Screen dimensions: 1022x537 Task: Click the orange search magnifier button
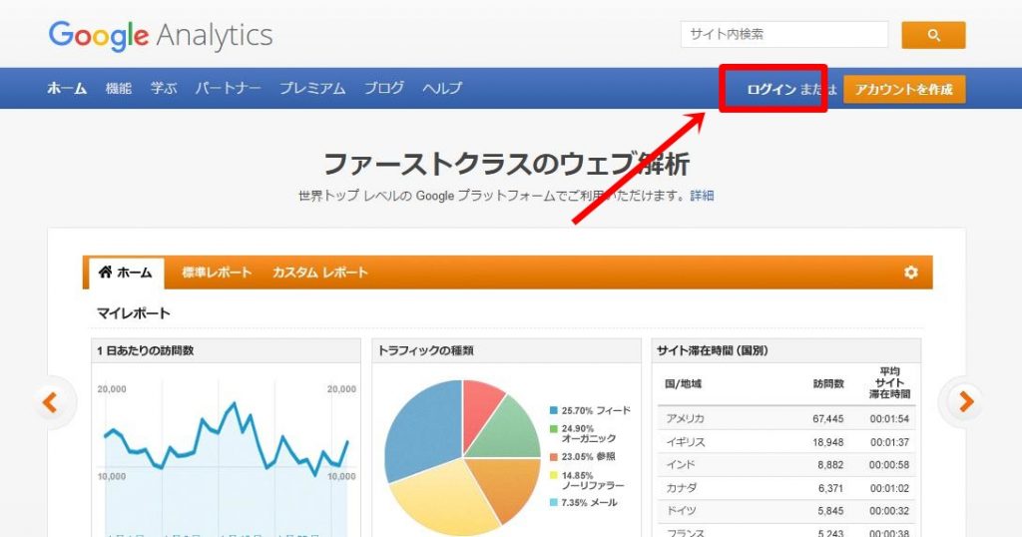coord(933,35)
